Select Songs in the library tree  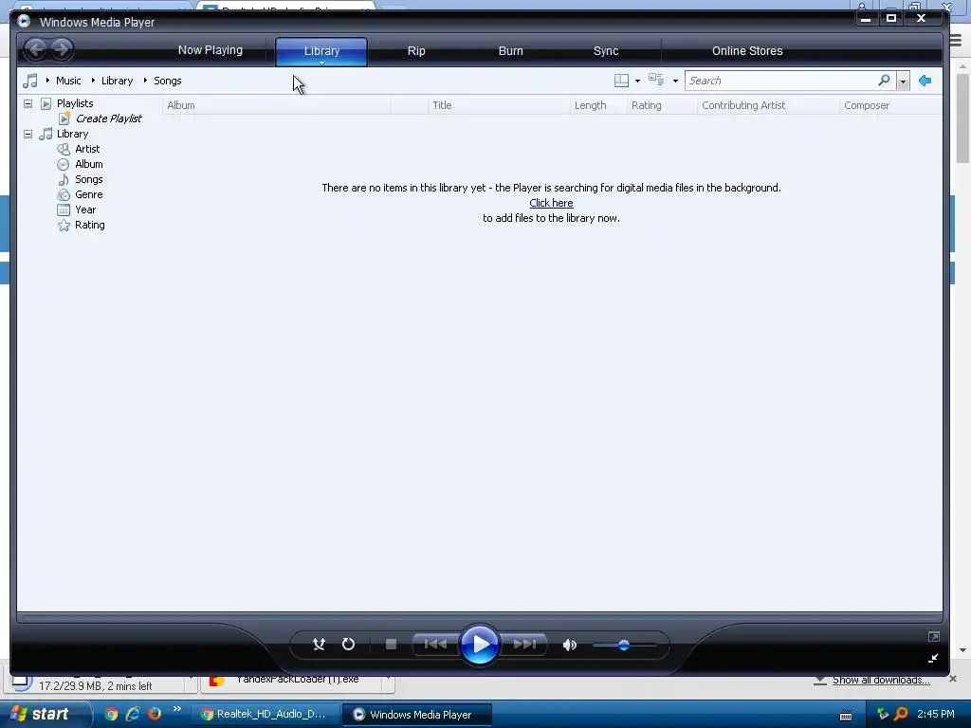[x=88, y=179]
